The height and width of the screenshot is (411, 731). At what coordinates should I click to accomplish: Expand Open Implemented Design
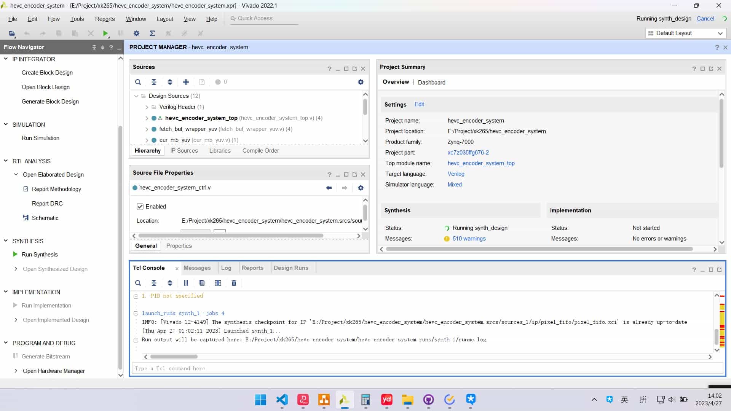(16, 320)
